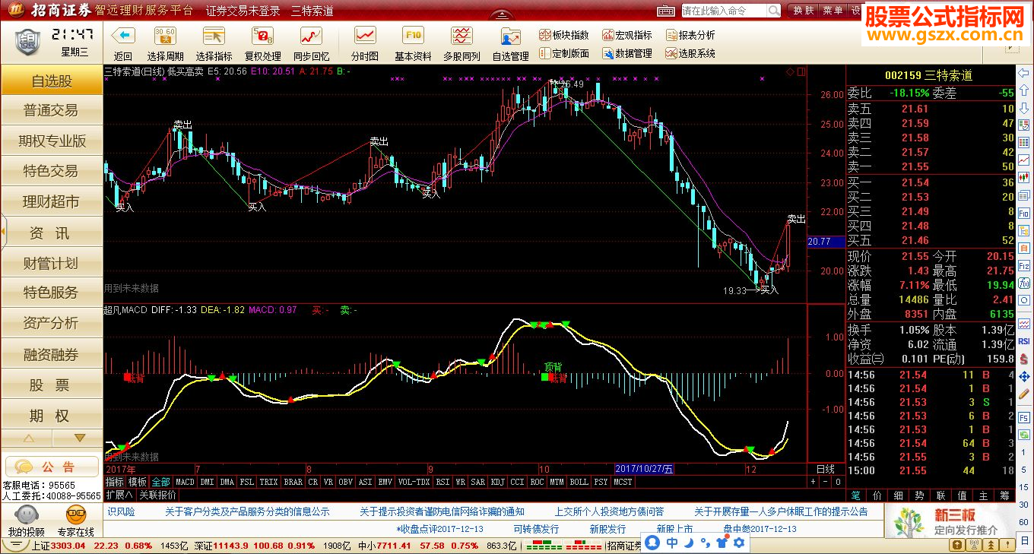Viewport: 1034px width, 554px height.
Task: Click the 复权处理 toolbar icon
Action: coord(262,36)
